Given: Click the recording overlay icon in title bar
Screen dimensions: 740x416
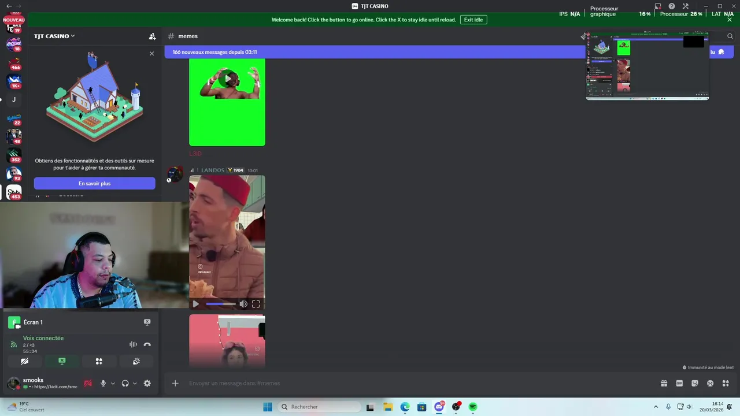Looking at the screenshot, I should [x=658, y=6].
